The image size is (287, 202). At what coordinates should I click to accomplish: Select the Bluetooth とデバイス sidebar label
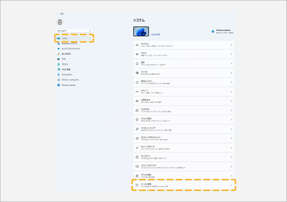coord(69,44)
